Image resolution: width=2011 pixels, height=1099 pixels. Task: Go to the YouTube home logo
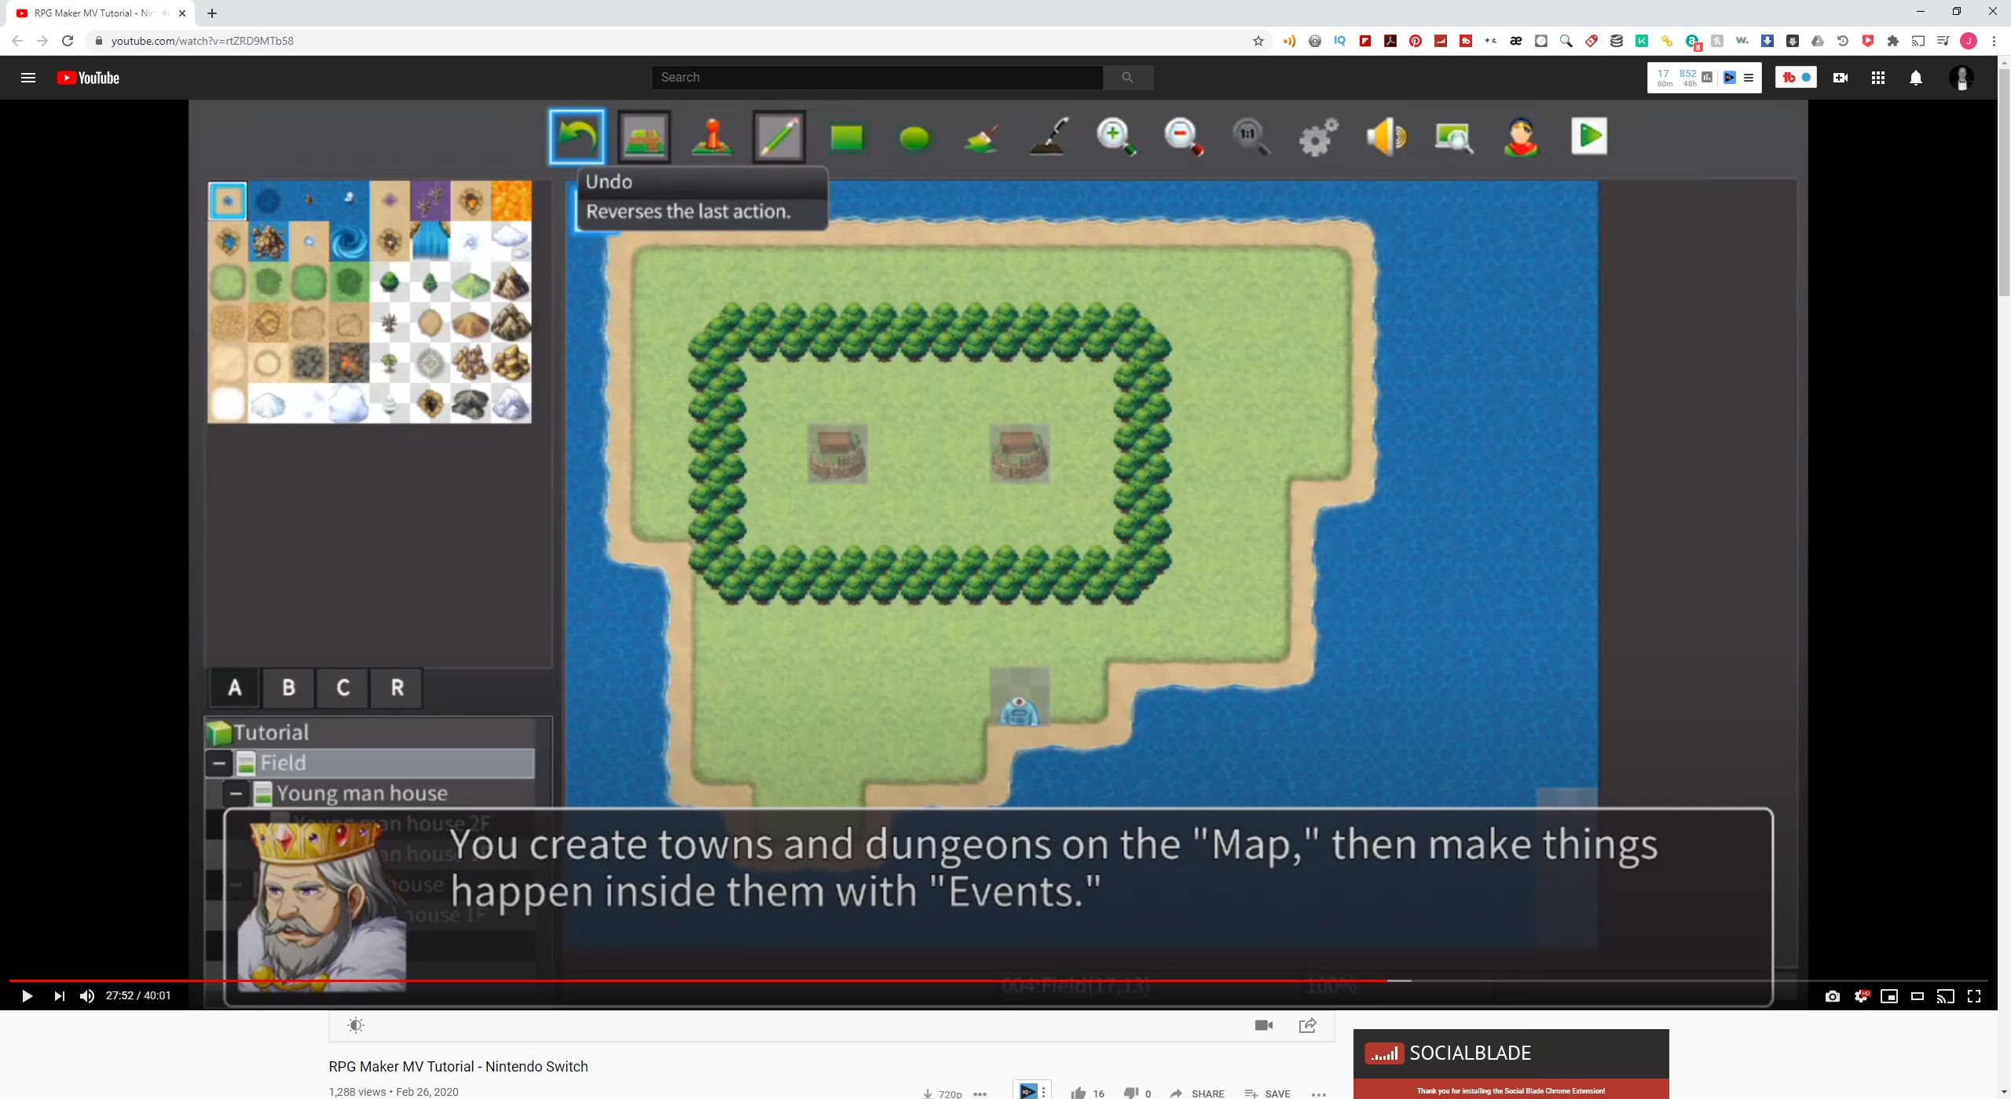coord(88,78)
